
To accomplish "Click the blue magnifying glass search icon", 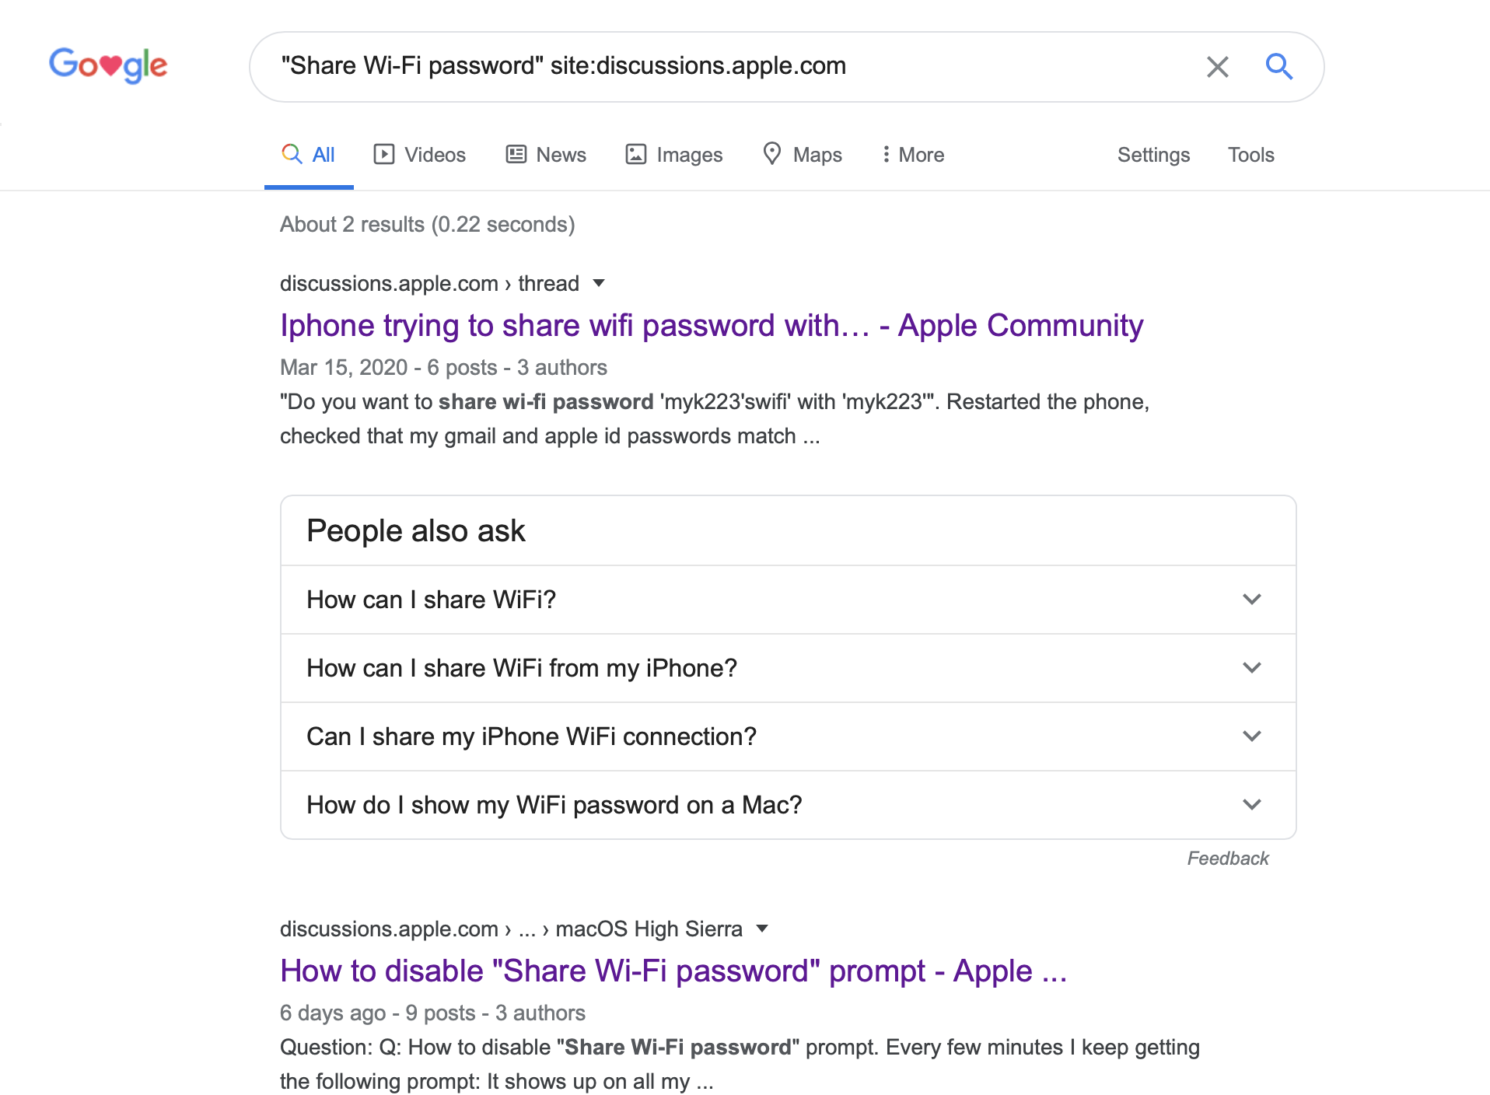I will click(x=1278, y=67).
